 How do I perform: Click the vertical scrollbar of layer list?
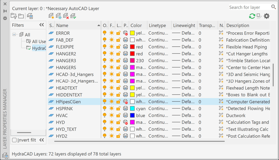tap(273, 74)
